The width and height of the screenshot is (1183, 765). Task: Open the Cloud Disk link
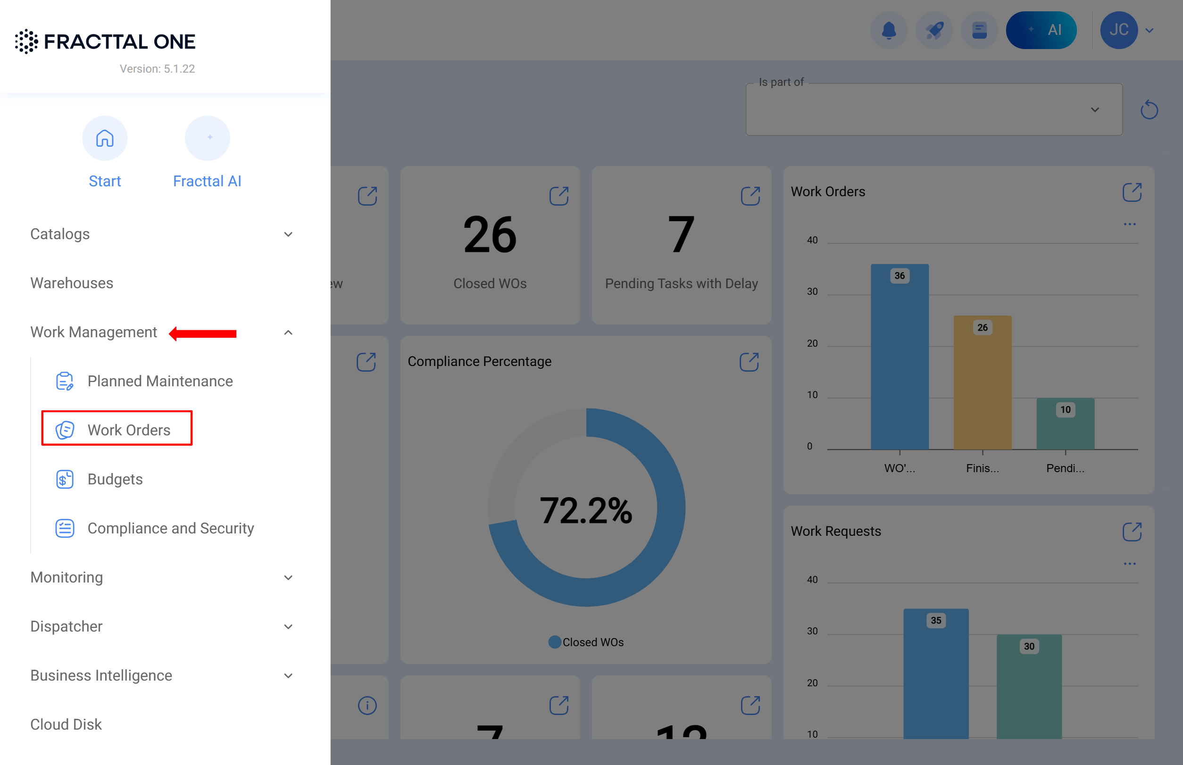click(x=66, y=724)
